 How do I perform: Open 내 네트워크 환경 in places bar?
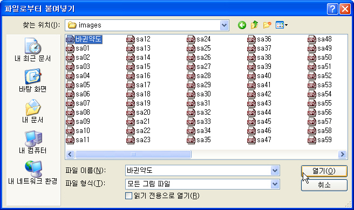33,172
